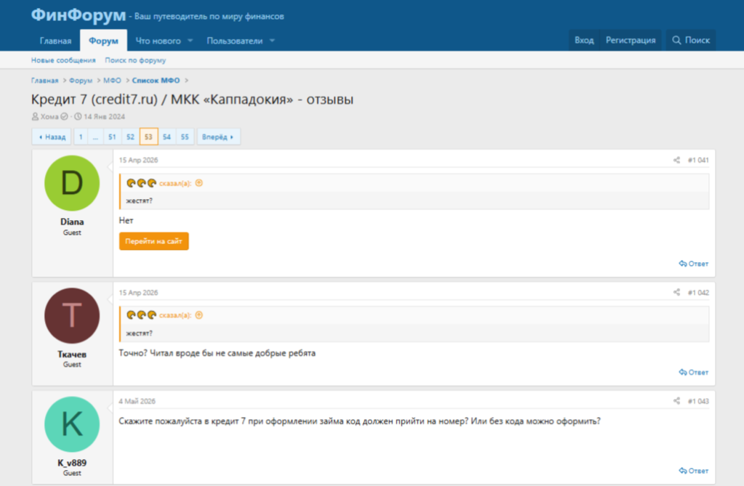The height and width of the screenshot is (486, 744).
Task: Open the Пользователи menu item
Action: pos(235,41)
